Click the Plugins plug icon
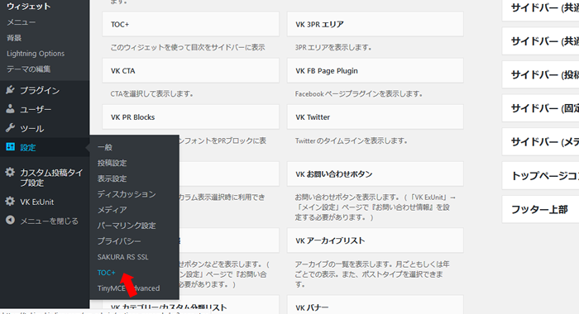 [10, 90]
